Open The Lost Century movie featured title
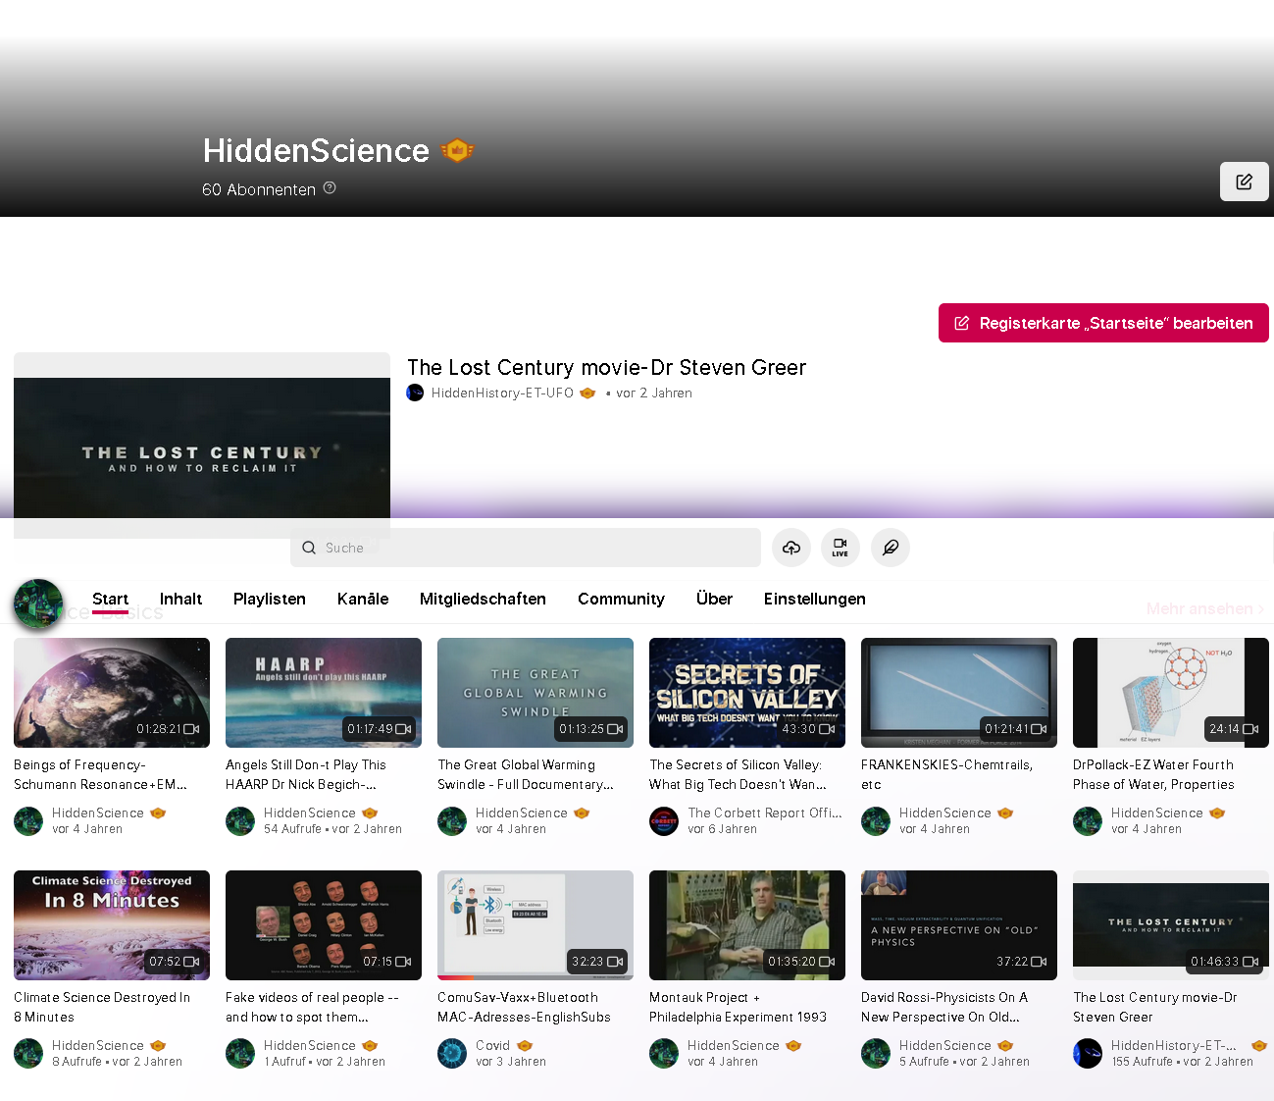 pyautogui.click(x=606, y=367)
